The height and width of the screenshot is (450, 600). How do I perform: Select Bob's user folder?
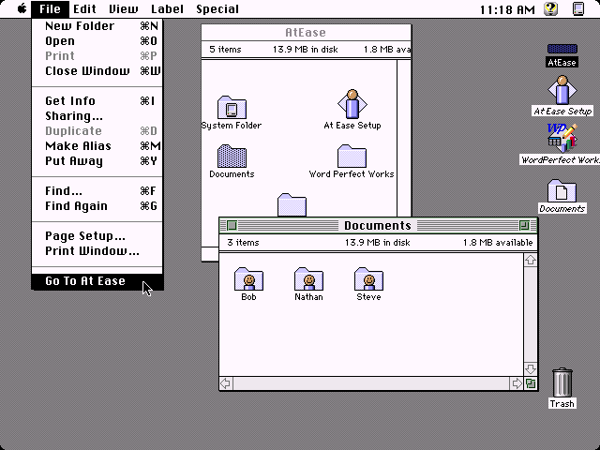coord(248,279)
